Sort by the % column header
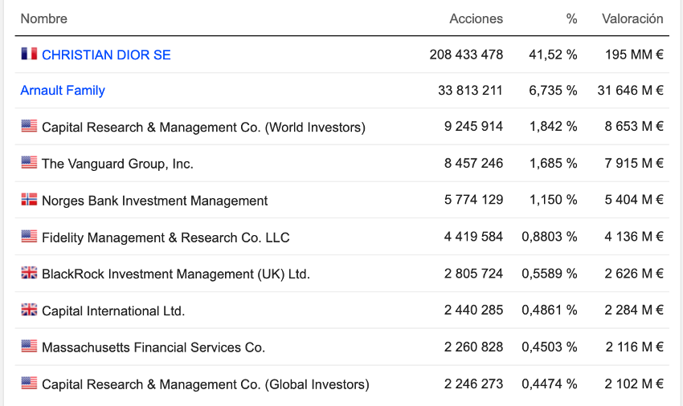Image resolution: width=683 pixels, height=406 pixels. (x=571, y=18)
